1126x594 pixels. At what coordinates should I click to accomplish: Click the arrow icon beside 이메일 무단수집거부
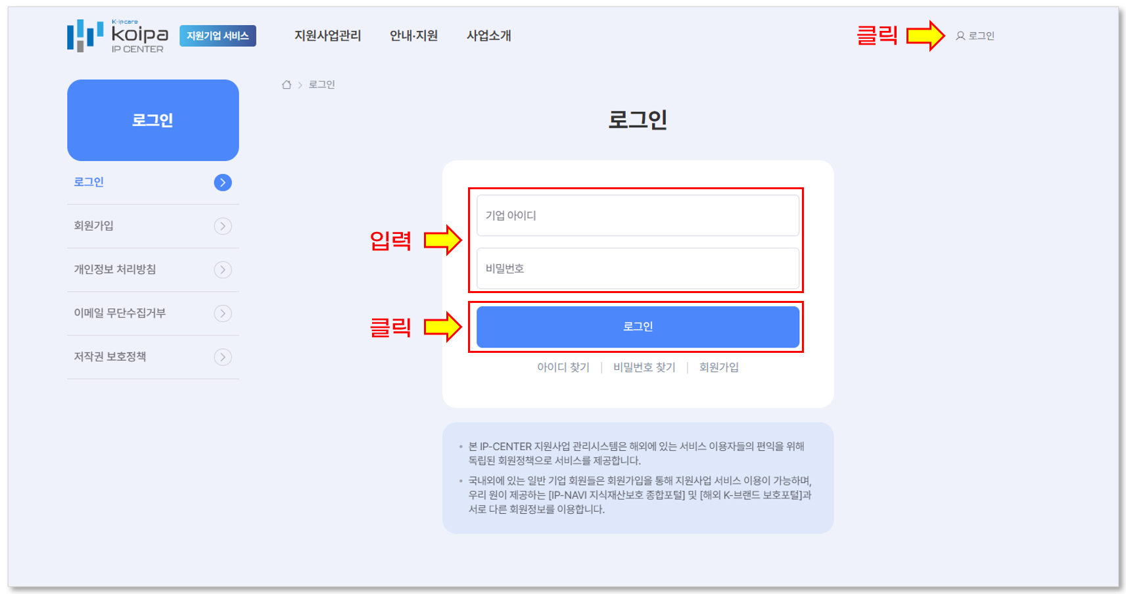(x=223, y=313)
